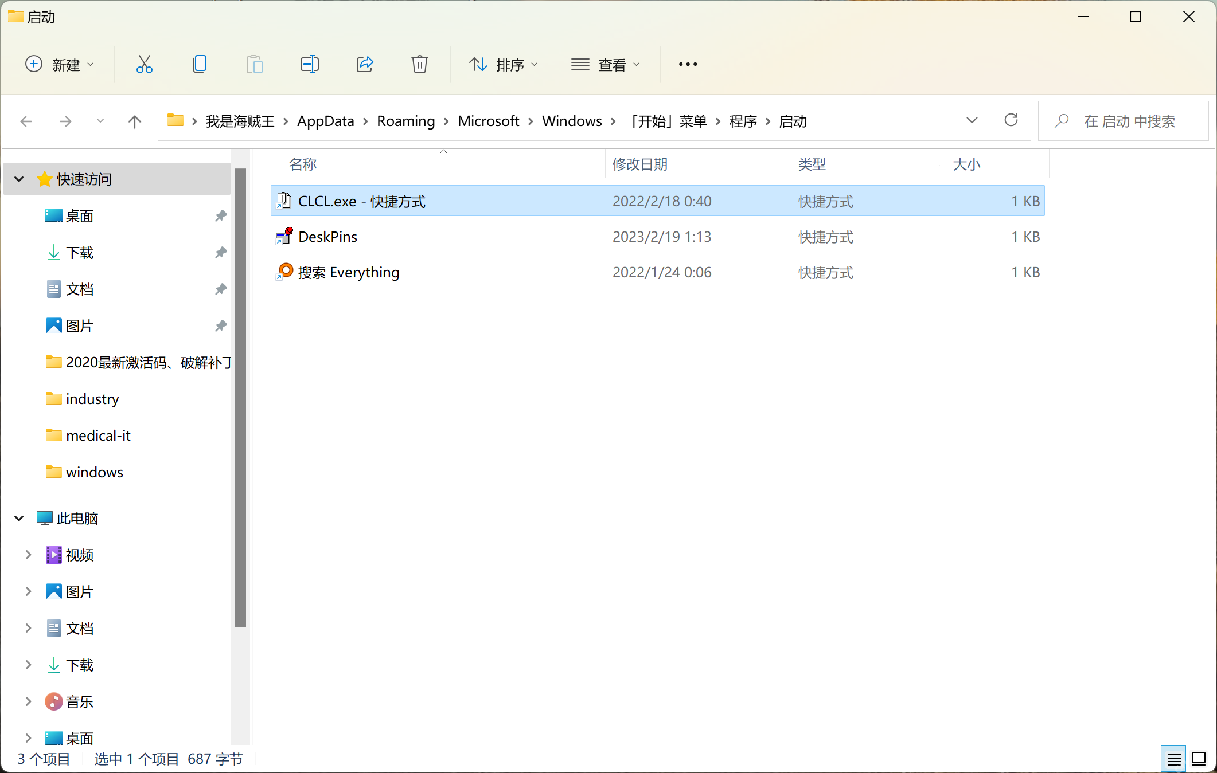1217x773 pixels.
Task: Click the 在 启动 中搜索 search box
Action: (1123, 121)
